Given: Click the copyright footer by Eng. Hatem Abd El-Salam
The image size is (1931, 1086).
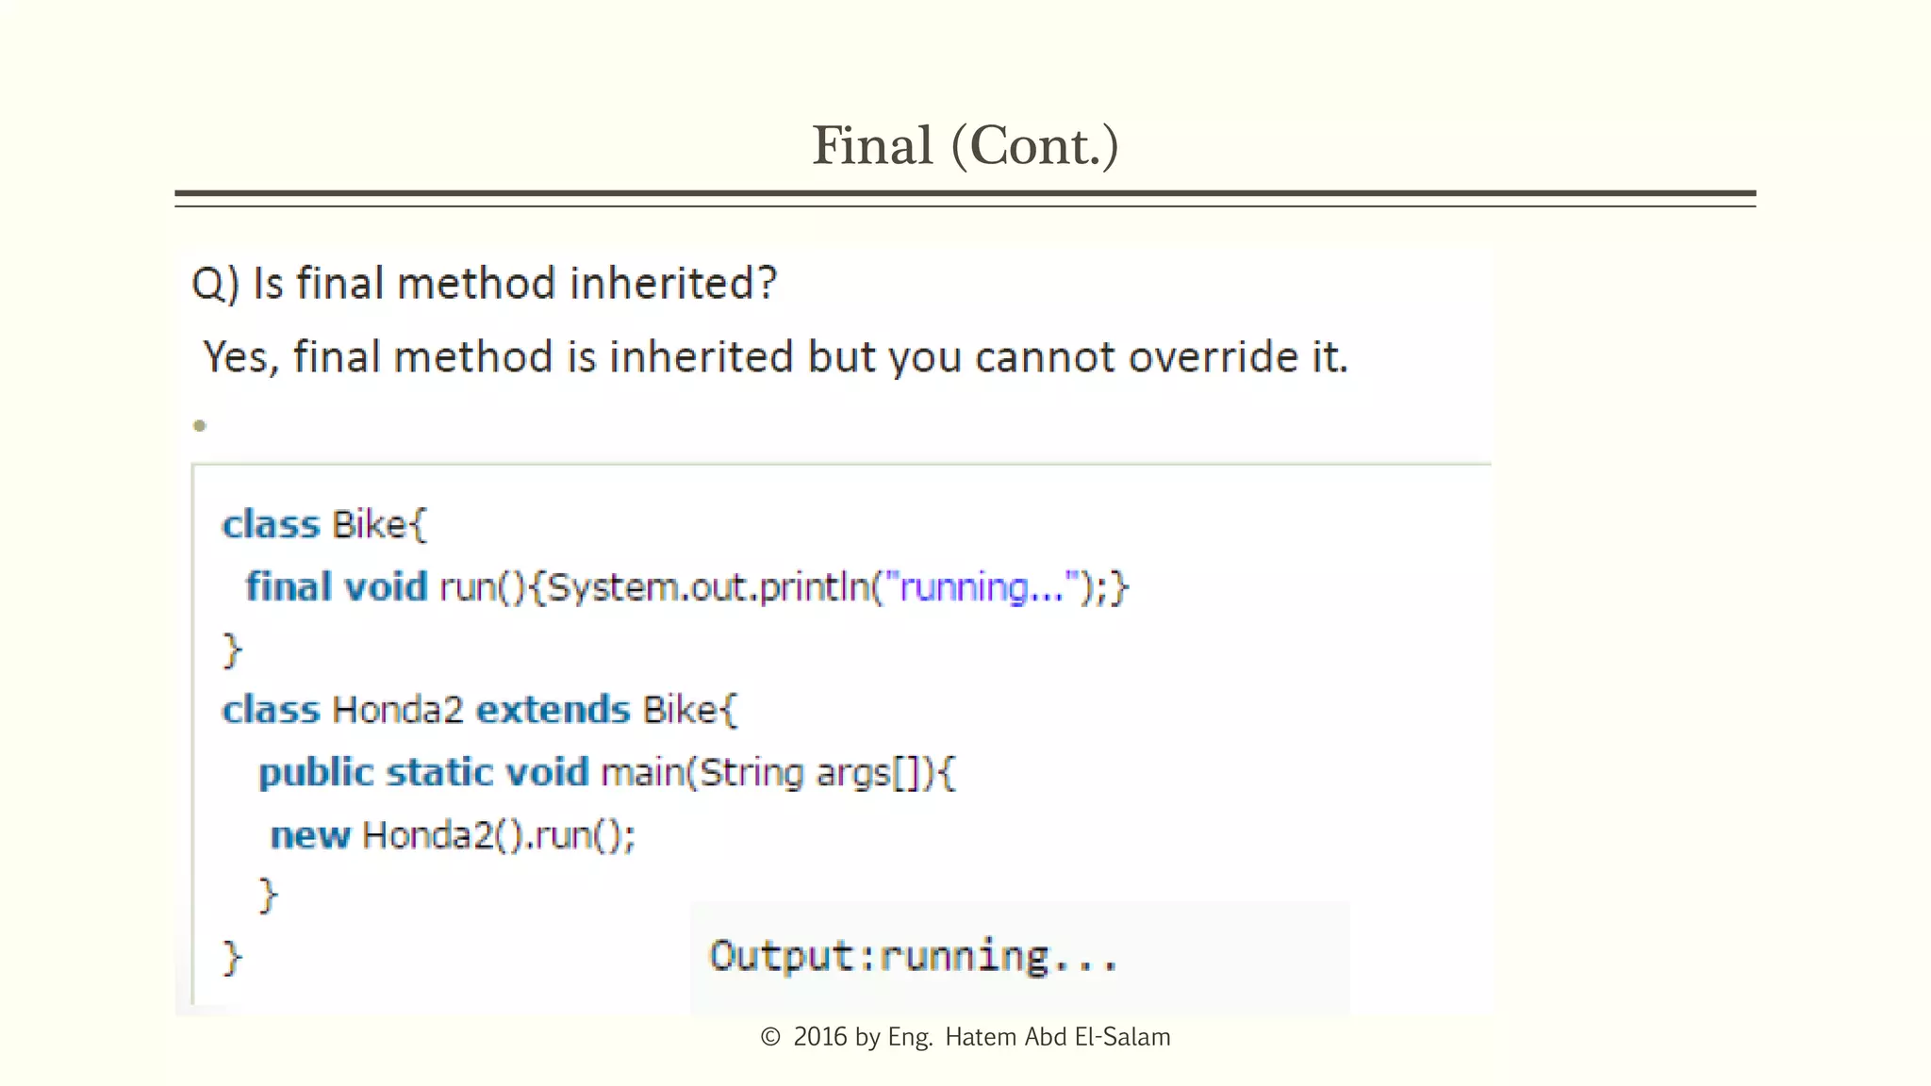Looking at the screenshot, I should coord(965,1037).
